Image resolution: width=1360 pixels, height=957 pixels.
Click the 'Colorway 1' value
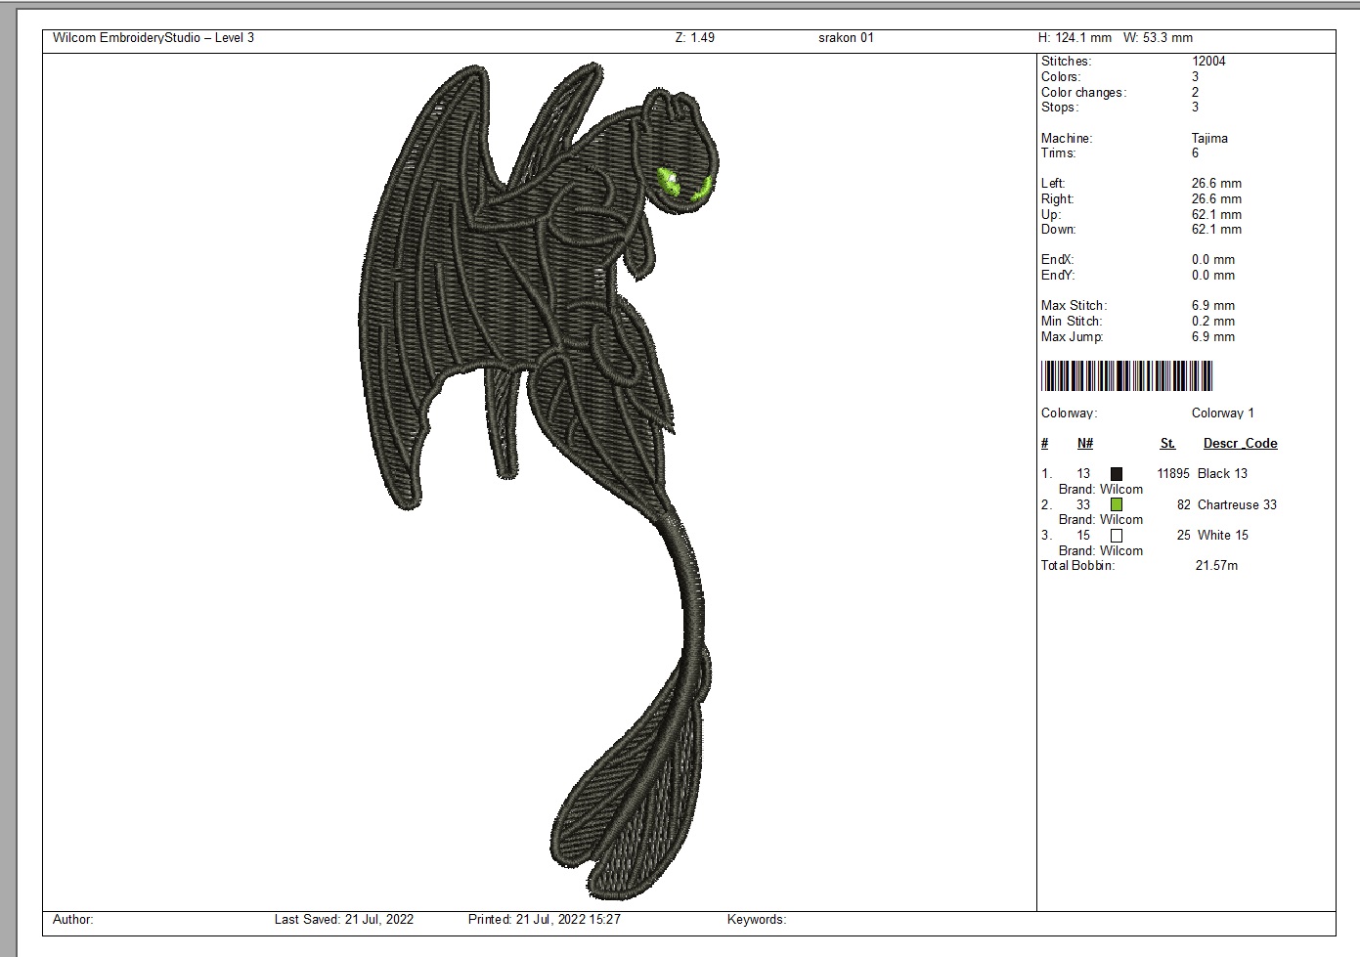tap(1222, 413)
